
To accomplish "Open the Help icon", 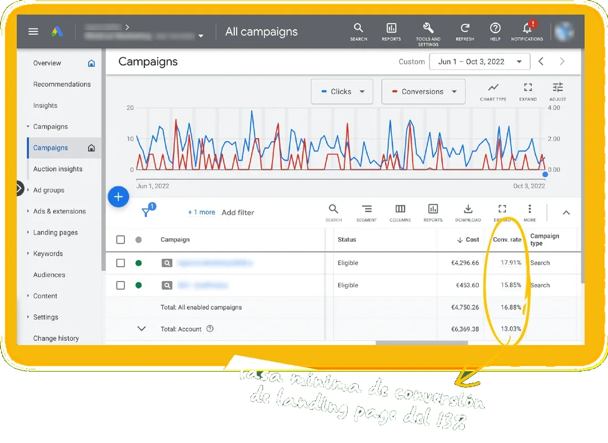I will [495, 32].
